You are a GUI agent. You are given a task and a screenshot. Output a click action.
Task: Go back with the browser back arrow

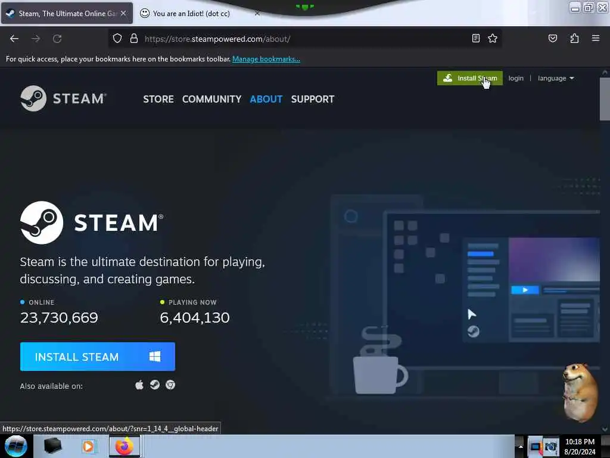click(x=14, y=39)
